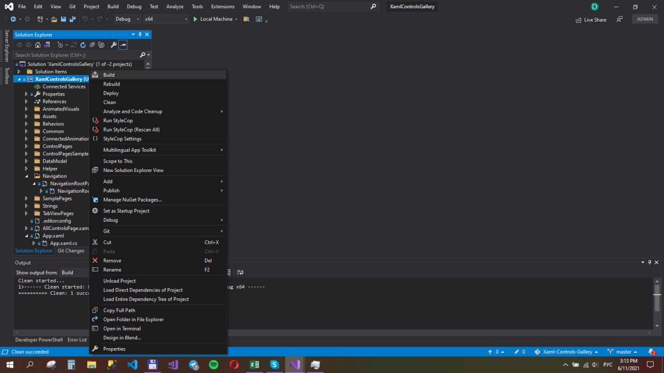The image size is (664, 373).
Task: Open Spotify from the taskbar
Action: [213, 365]
